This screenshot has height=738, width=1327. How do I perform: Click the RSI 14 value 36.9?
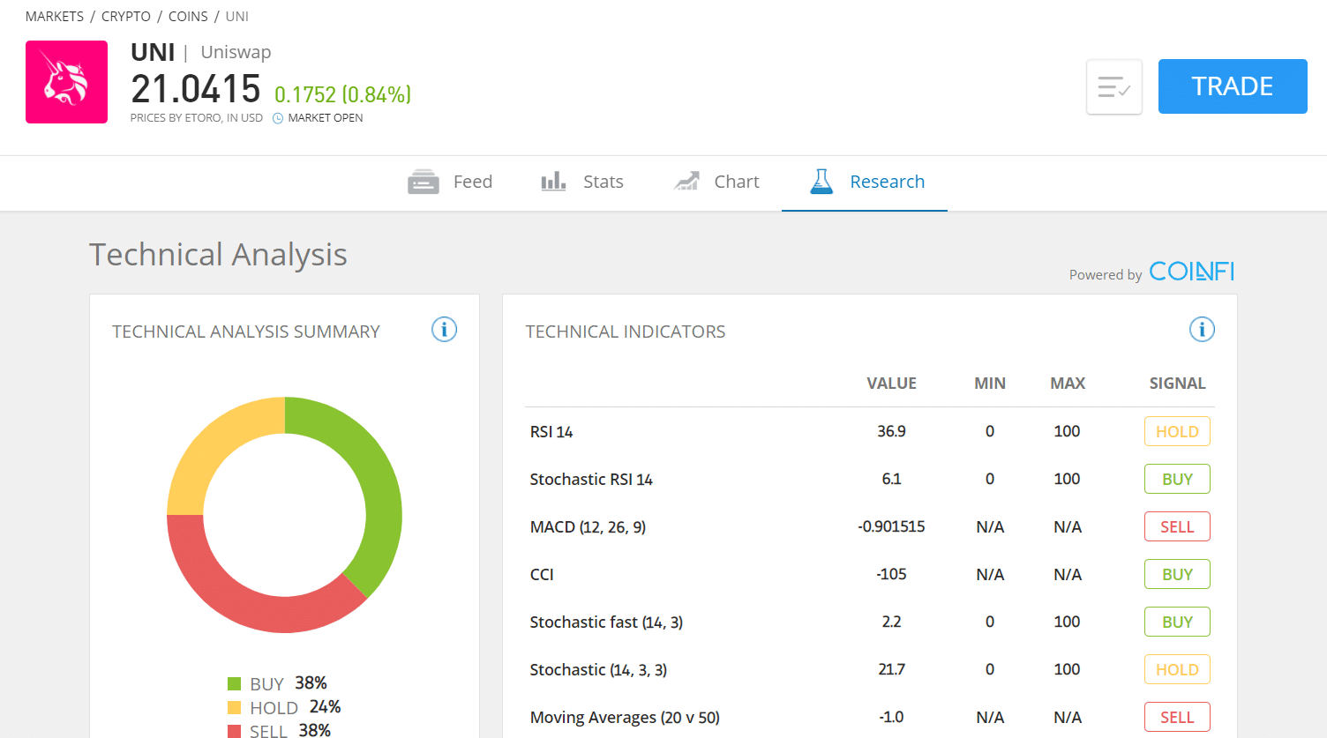click(x=891, y=431)
